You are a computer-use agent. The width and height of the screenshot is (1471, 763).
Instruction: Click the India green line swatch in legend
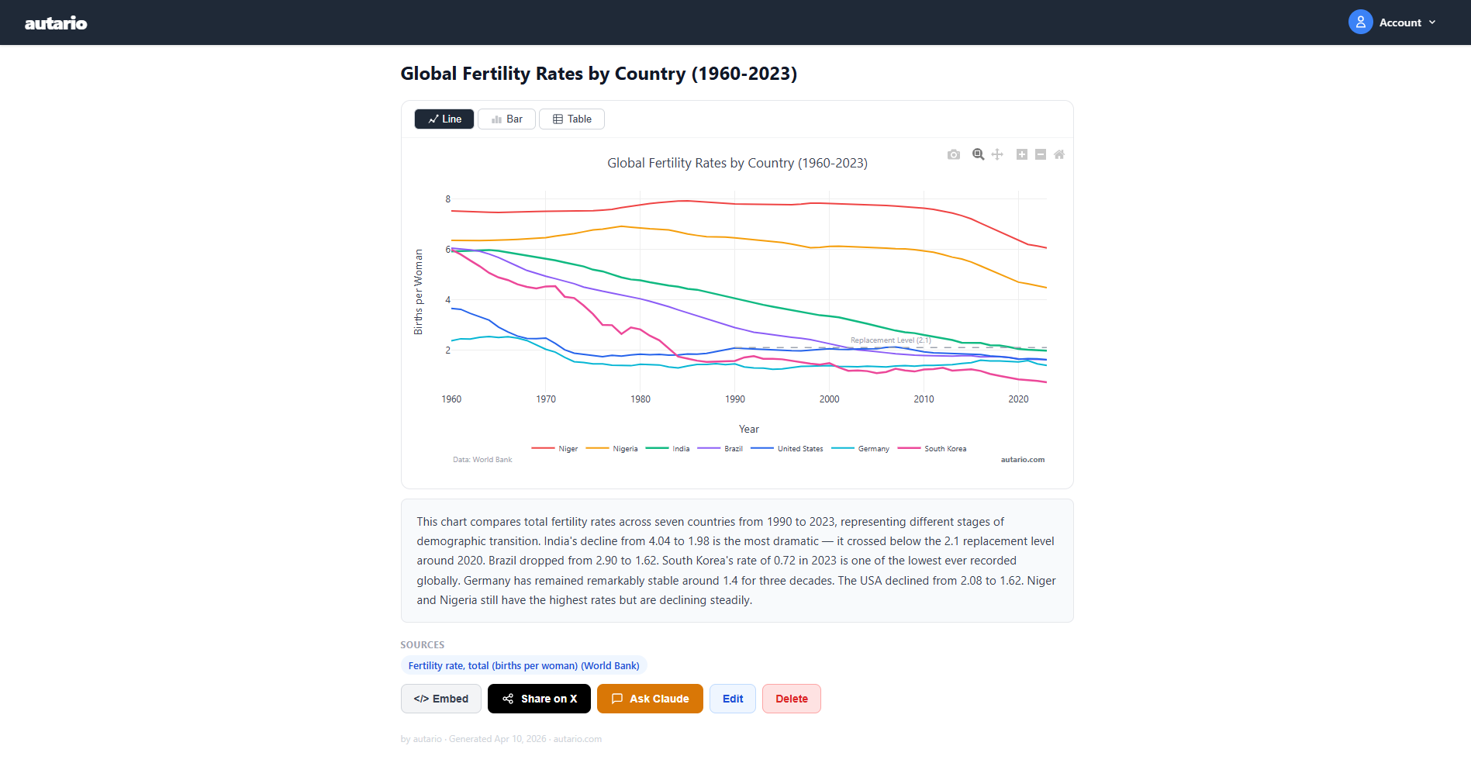click(x=657, y=448)
